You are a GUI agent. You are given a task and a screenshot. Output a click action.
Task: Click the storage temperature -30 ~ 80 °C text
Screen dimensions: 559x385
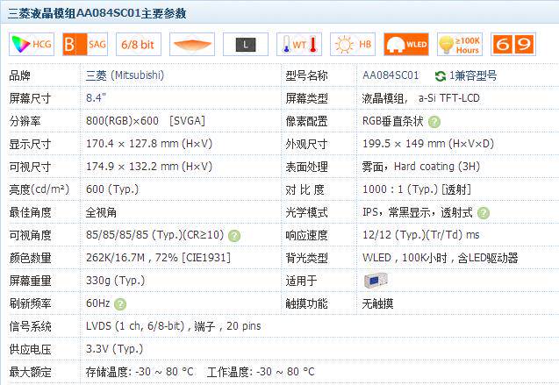[140, 372]
